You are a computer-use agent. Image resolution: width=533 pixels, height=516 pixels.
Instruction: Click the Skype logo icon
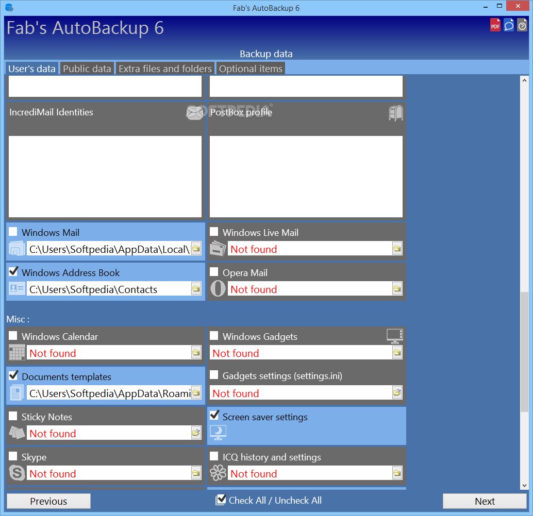16,473
